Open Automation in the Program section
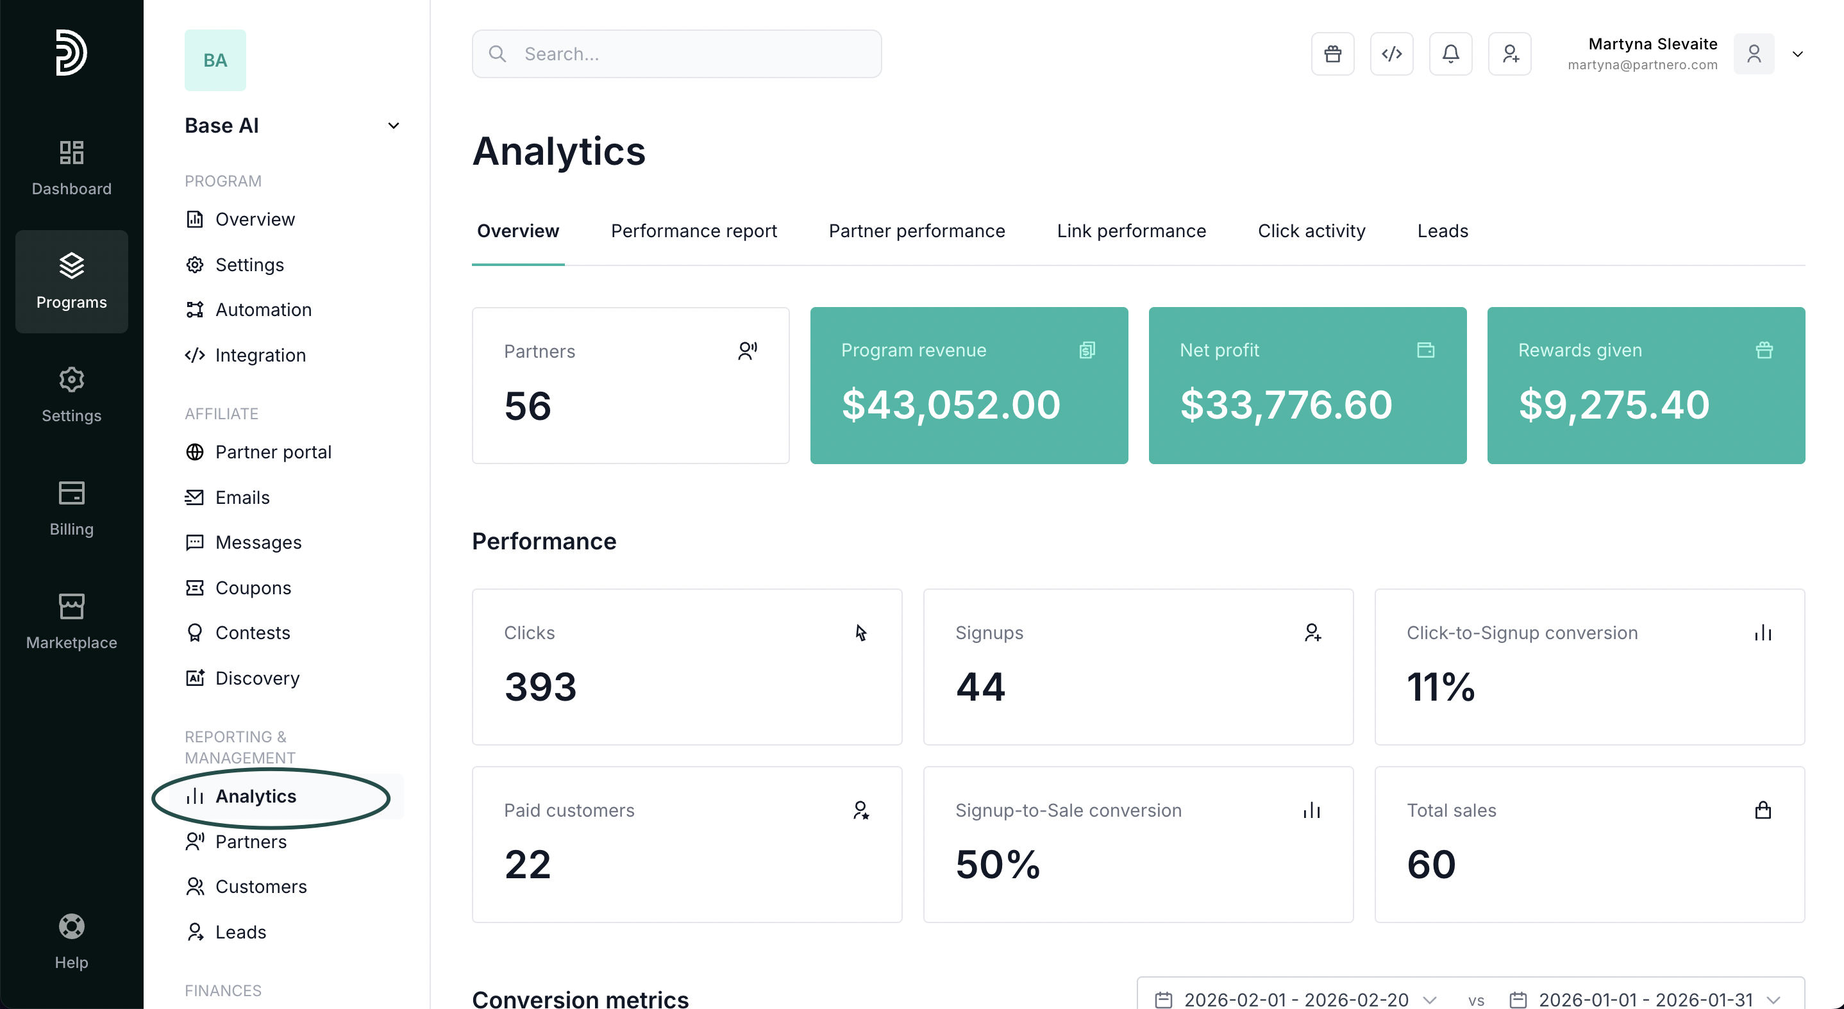The height and width of the screenshot is (1009, 1844). click(263, 309)
